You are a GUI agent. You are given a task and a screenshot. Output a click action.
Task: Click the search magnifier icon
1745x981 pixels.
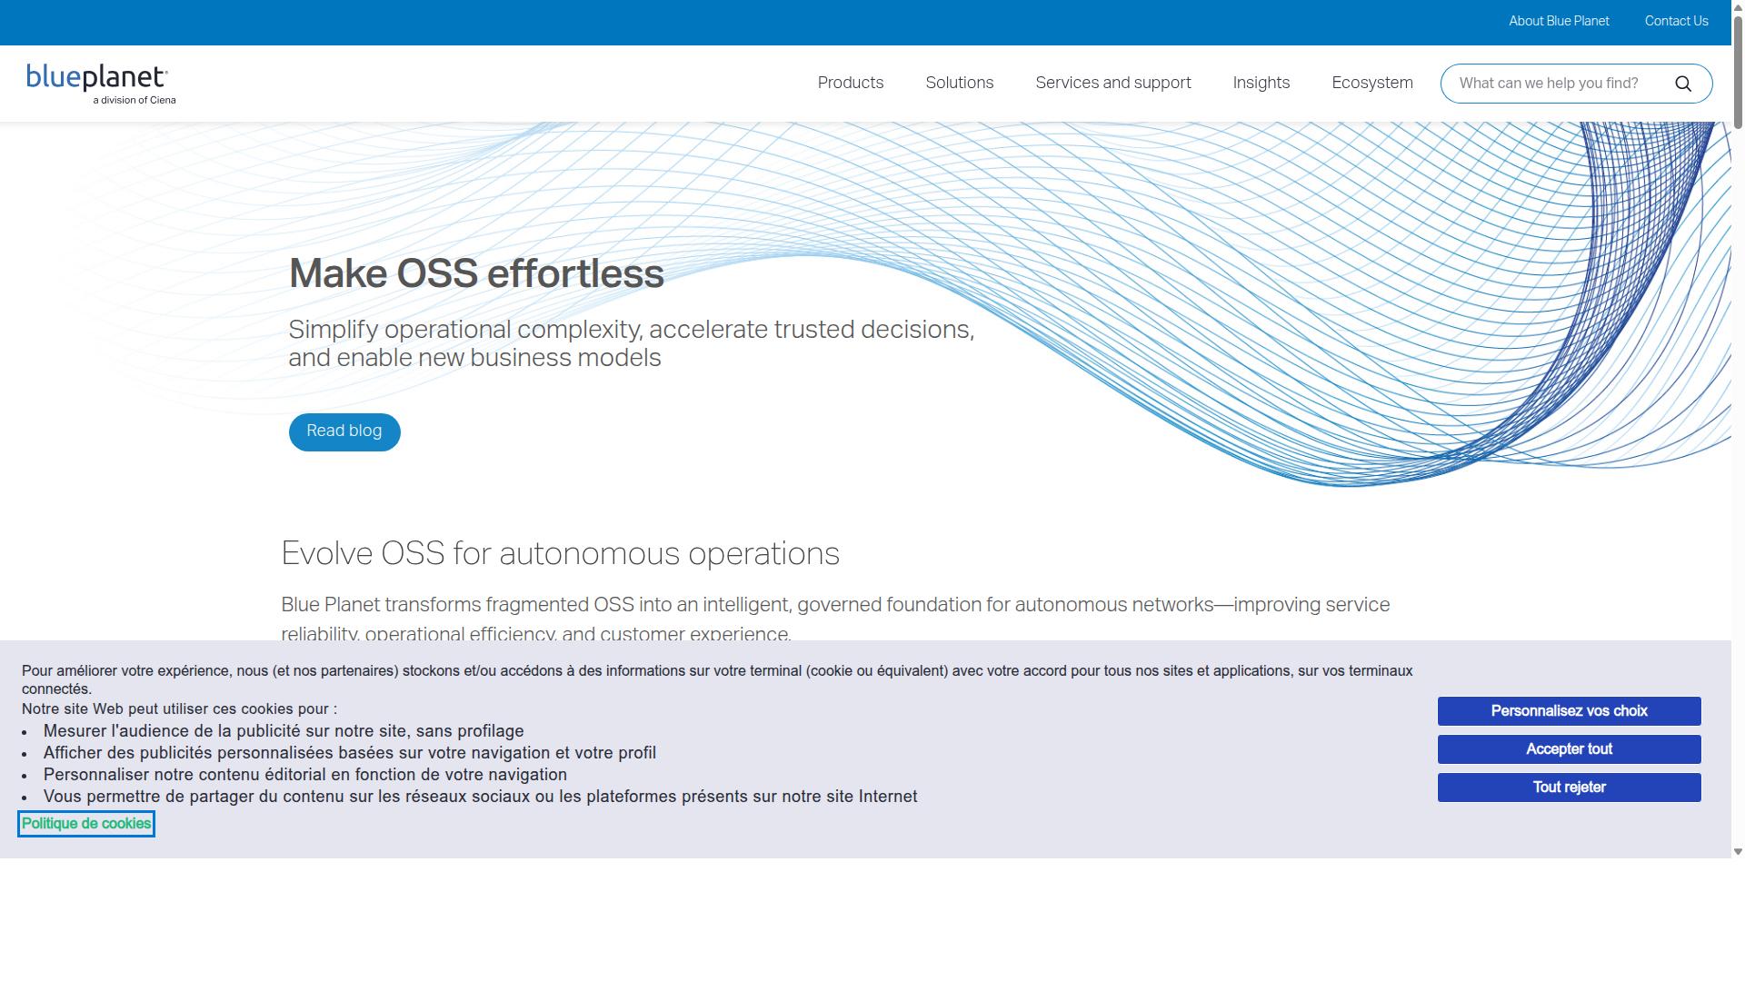1683,84
